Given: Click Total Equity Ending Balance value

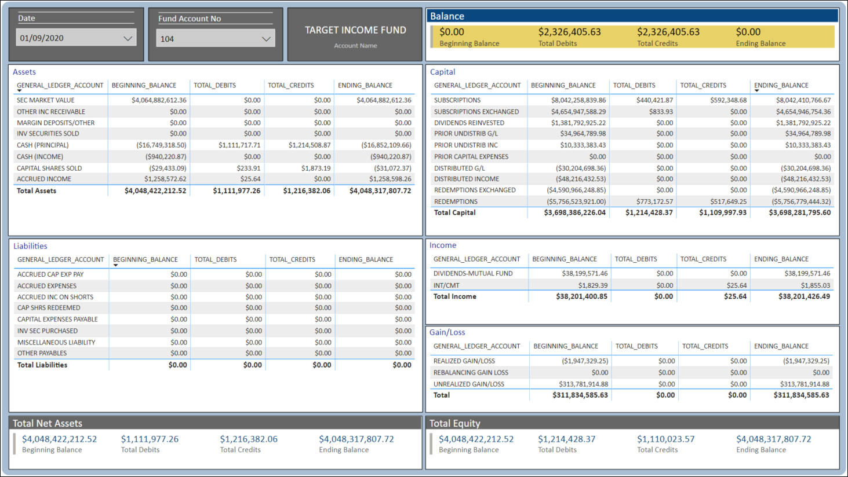Looking at the screenshot, I should coord(774,439).
